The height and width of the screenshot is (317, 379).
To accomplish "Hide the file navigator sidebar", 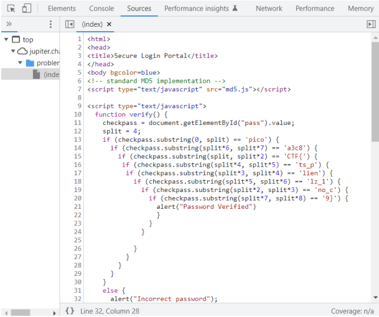I will point(70,24).
